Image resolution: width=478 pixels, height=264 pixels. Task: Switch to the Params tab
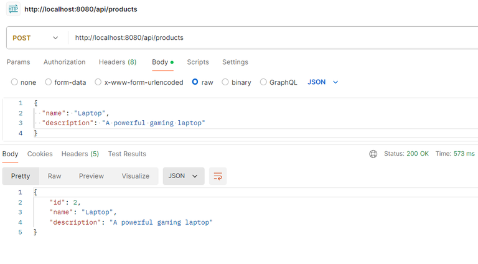(18, 62)
